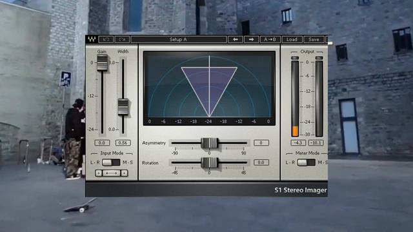Click the Waves logo icon

pyautogui.click(x=92, y=39)
